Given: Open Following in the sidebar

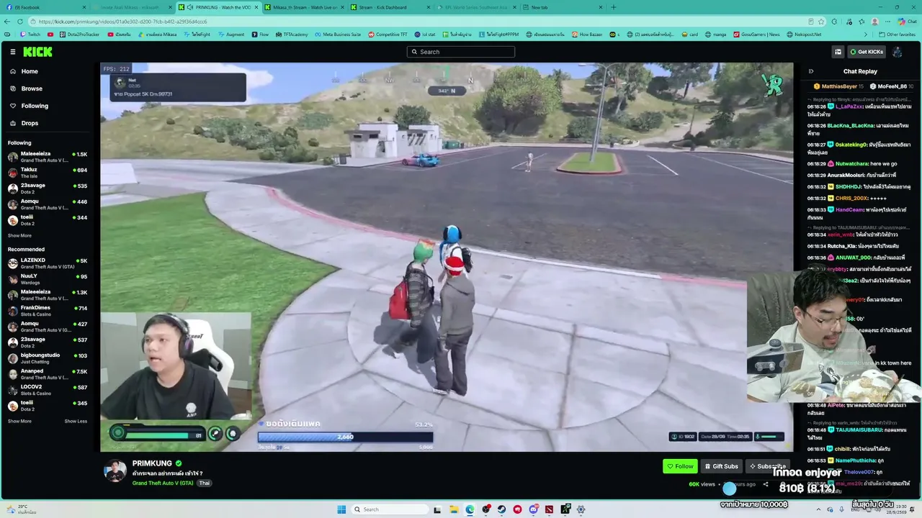Looking at the screenshot, I should pos(35,106).
